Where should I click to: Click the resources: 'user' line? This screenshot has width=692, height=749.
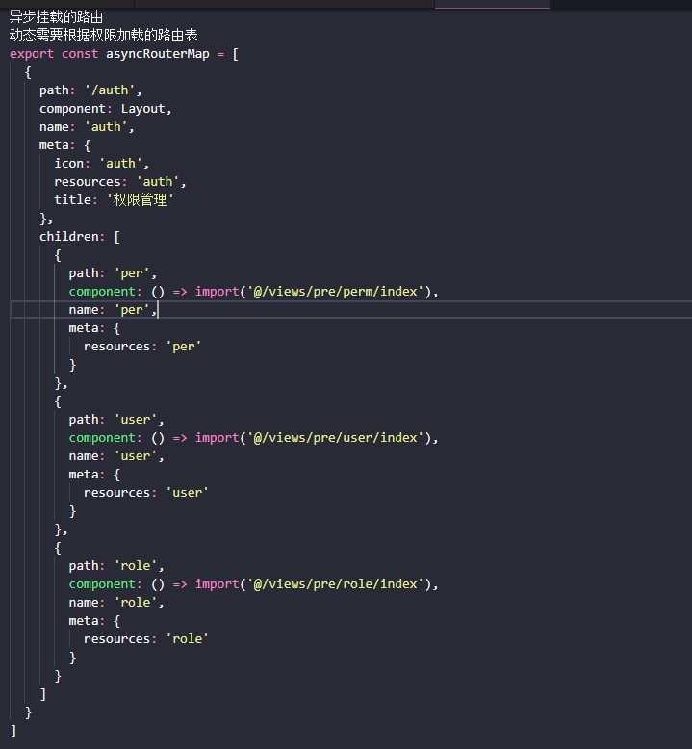pos(145,493)
